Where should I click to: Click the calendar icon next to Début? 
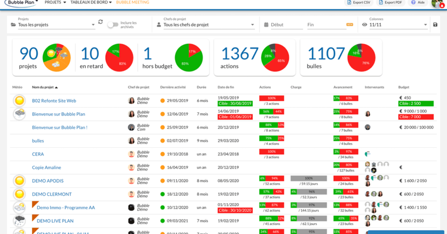266,25
